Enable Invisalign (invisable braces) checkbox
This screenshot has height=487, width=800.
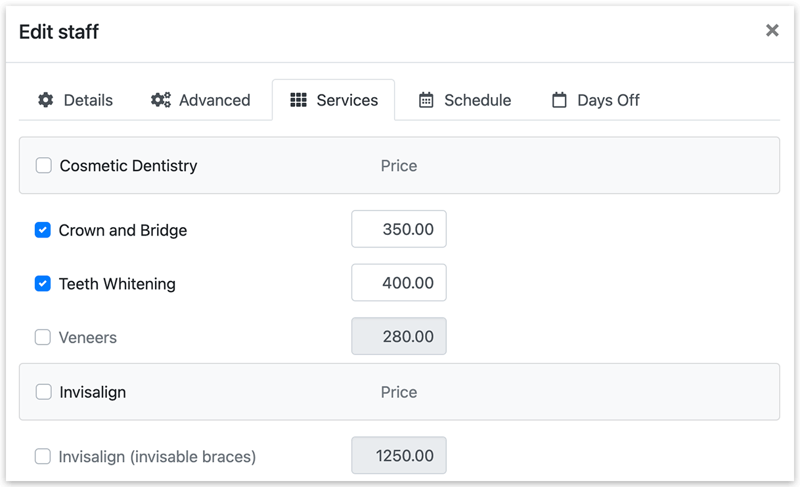pos(43,456)
